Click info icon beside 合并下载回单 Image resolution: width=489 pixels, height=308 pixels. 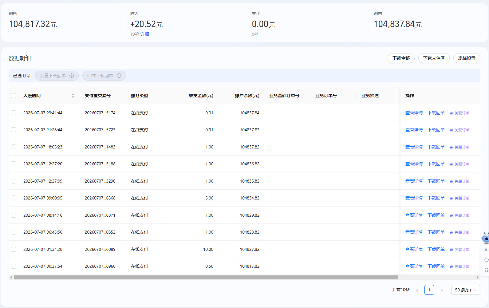(x=119, y=76)
